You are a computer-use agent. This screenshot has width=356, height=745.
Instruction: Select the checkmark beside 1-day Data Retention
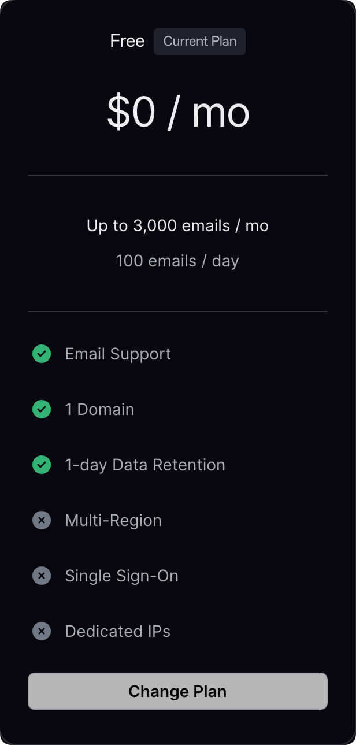pos(41,465)
